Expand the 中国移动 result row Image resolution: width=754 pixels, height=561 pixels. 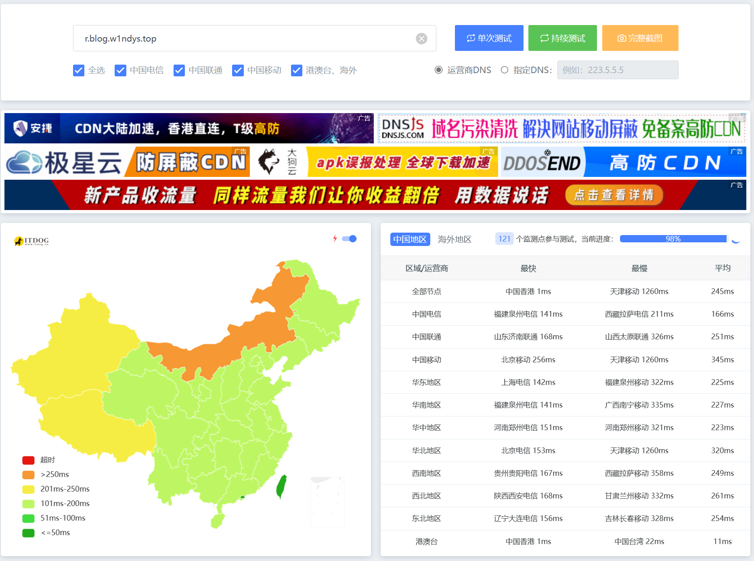(x=427, y=359)
